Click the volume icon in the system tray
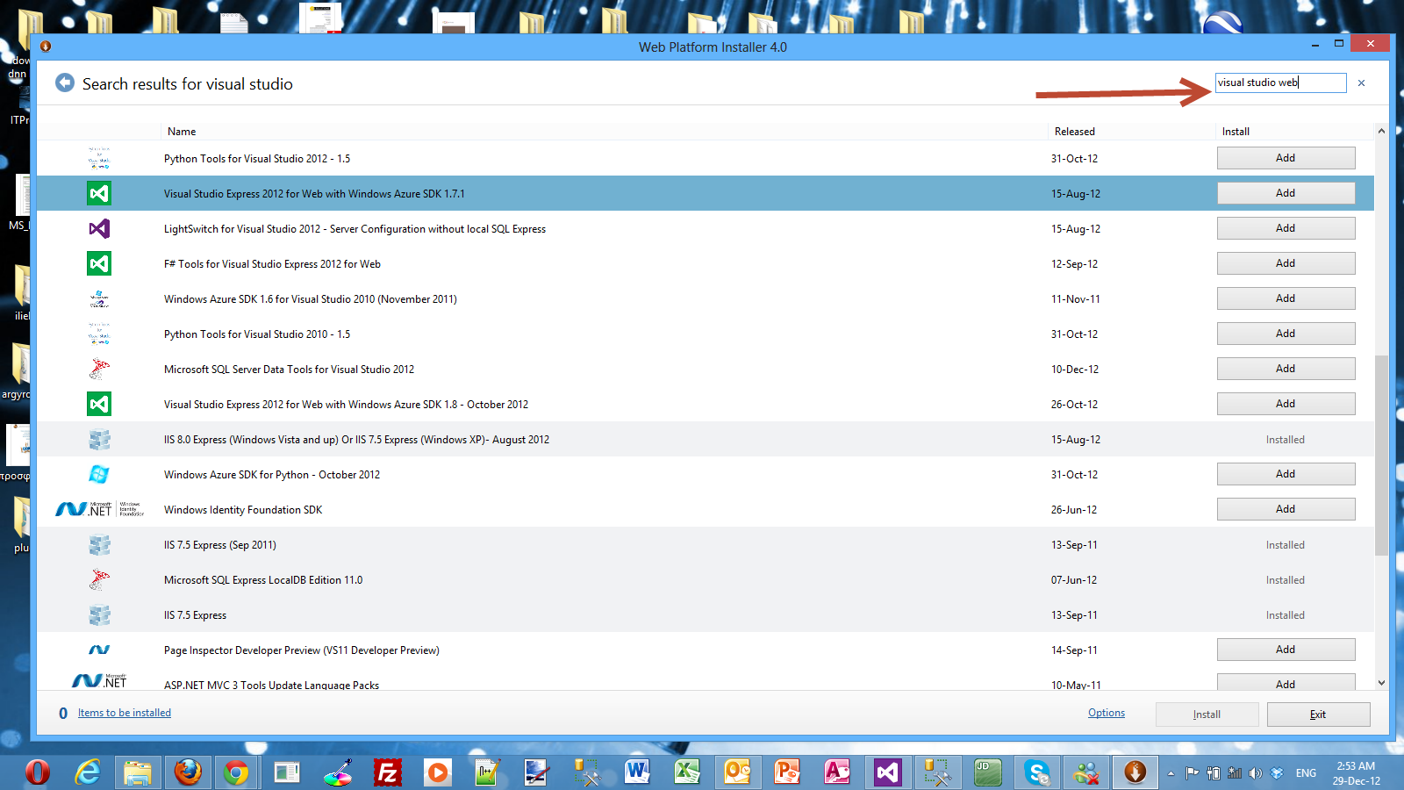This screenshot has height=790, width=1404. pyautogui.click(x=1256, y=773)
